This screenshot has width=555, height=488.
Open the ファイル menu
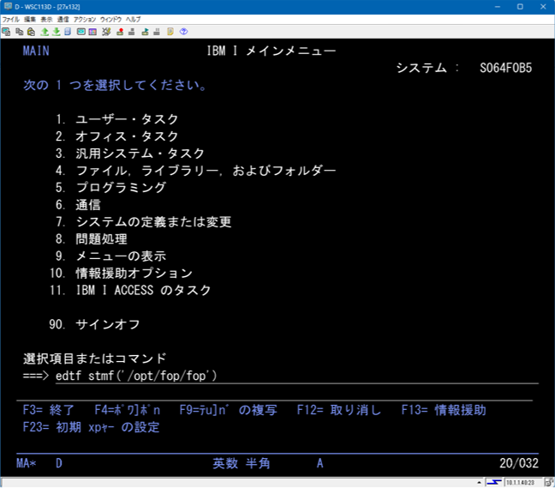tap(11, 19)
